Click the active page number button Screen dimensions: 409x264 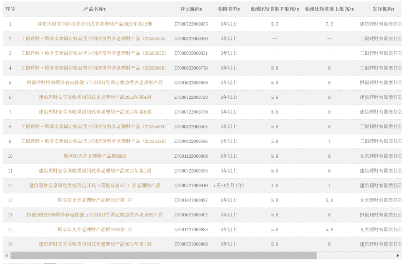50,263
